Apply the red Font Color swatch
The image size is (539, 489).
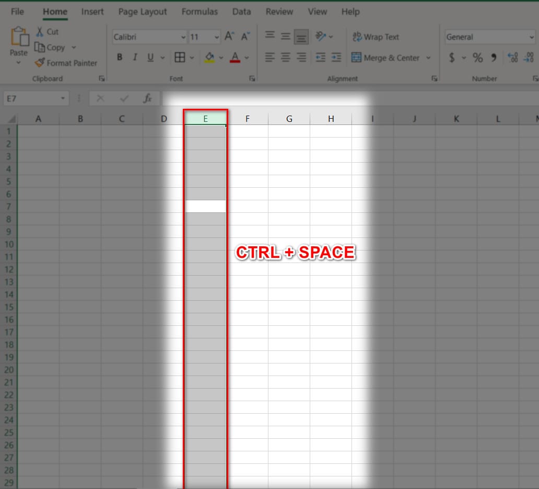click(x=235, y=57)
